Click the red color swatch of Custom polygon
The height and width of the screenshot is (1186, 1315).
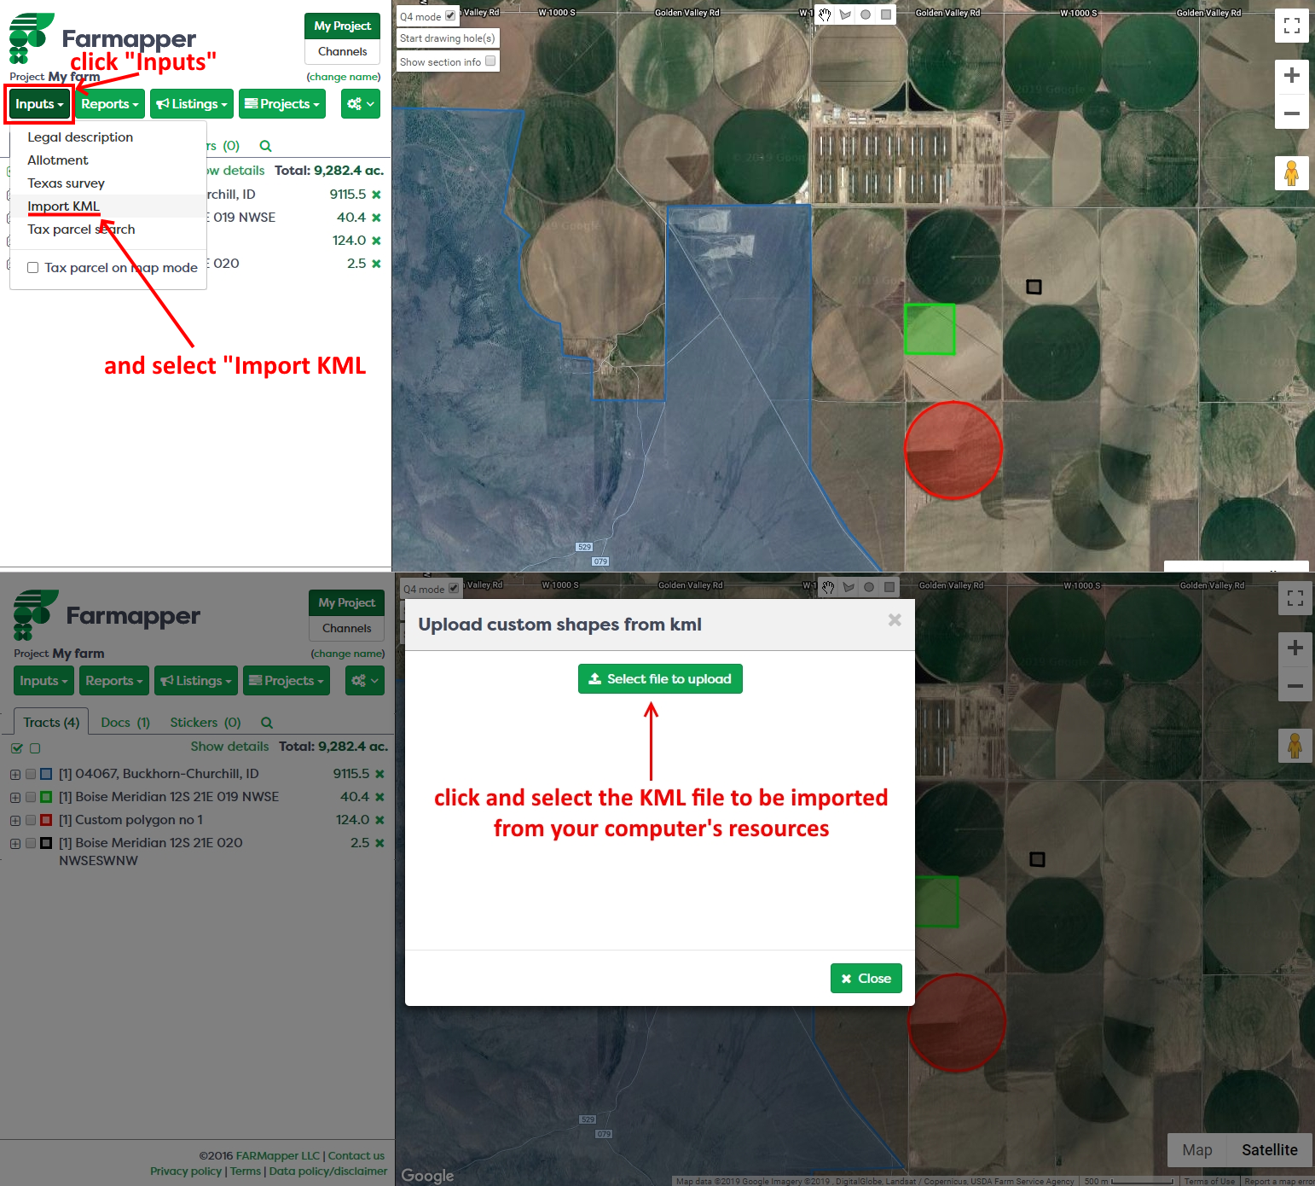(x=46, y=820)
